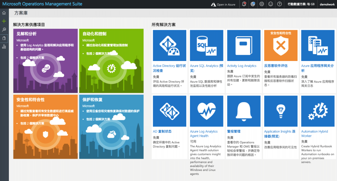Click the 所有解決方案 section heading

tap(164, 25)
